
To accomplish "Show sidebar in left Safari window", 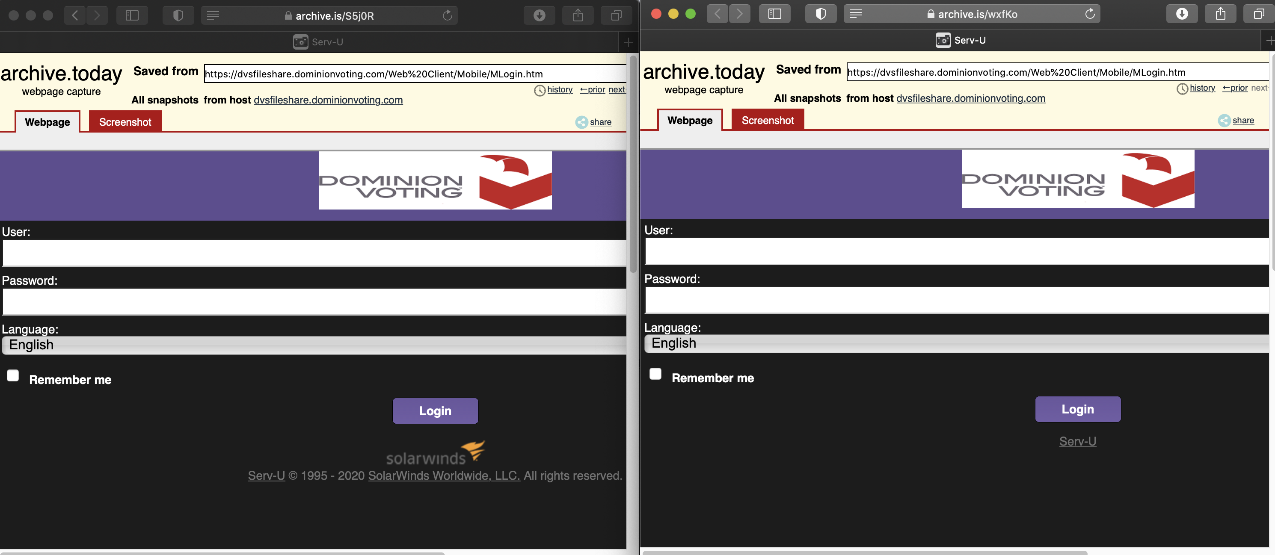I will (132, 15).
